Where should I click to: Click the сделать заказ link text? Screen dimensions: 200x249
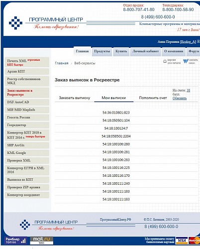coord(193,61)
